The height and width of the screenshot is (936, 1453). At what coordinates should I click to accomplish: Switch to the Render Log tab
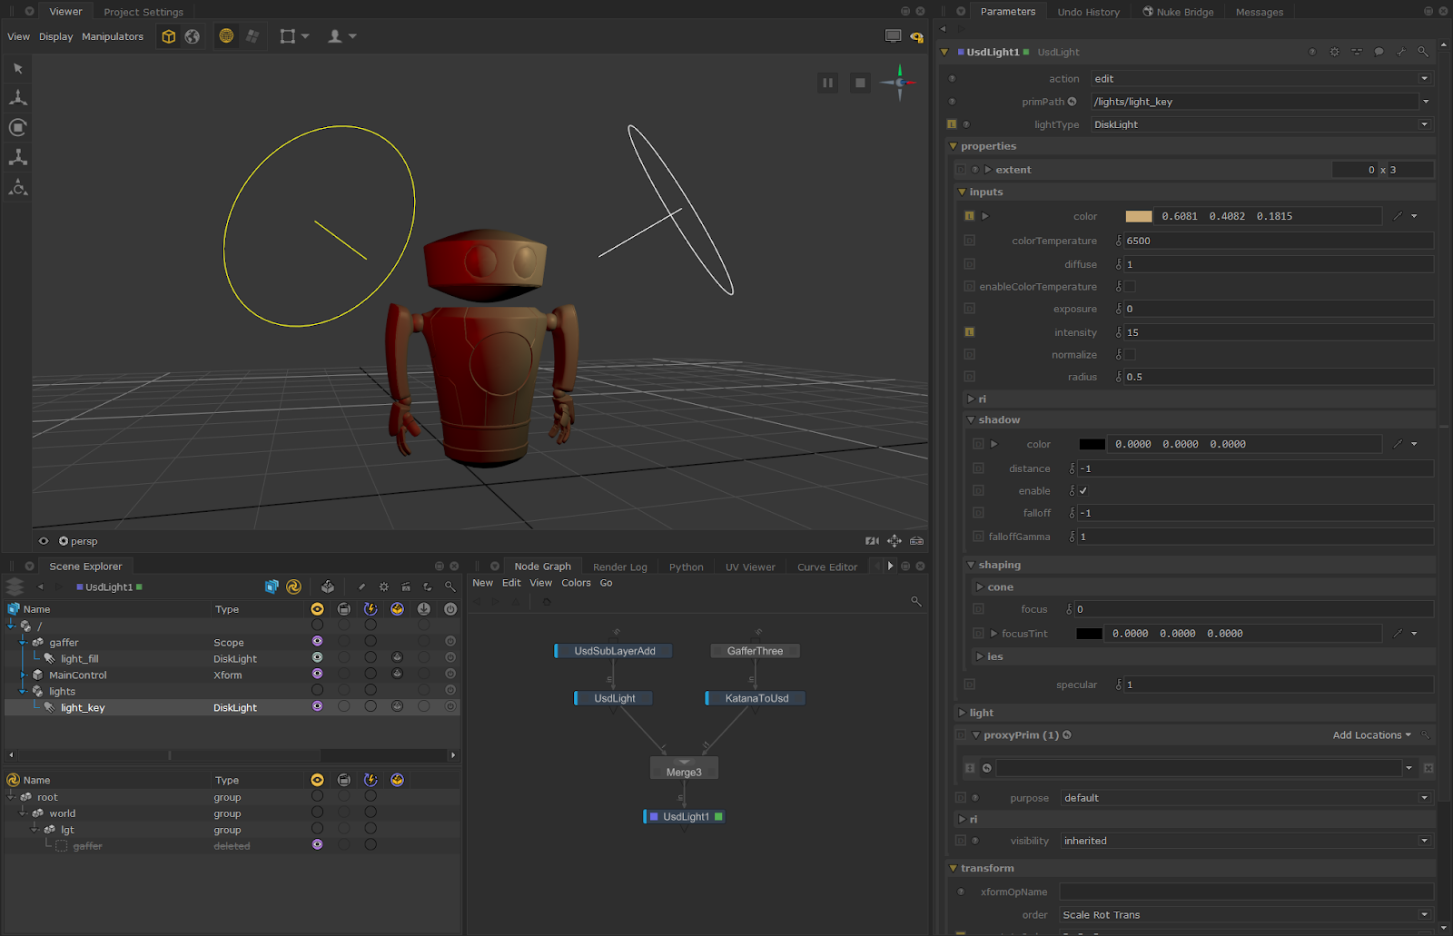(x=619, y=567)
